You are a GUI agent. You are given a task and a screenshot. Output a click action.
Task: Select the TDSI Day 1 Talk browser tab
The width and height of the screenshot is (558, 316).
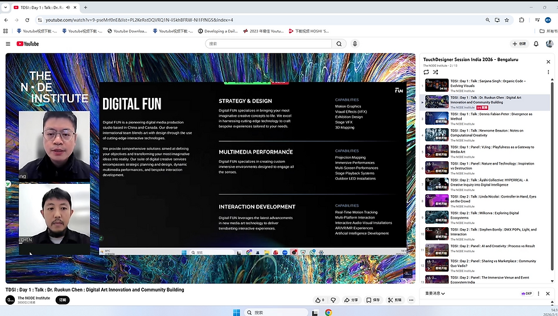click(46, 7)
